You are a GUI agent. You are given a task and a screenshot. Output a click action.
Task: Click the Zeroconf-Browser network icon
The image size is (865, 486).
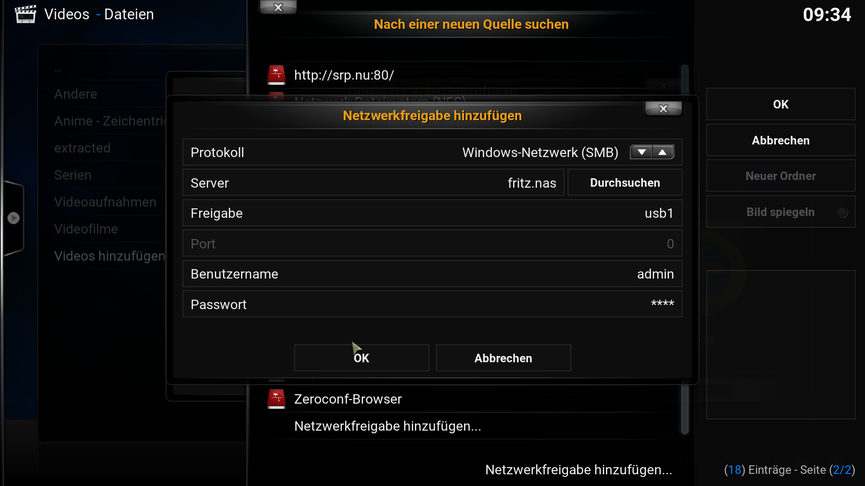[x=276, y=399]
